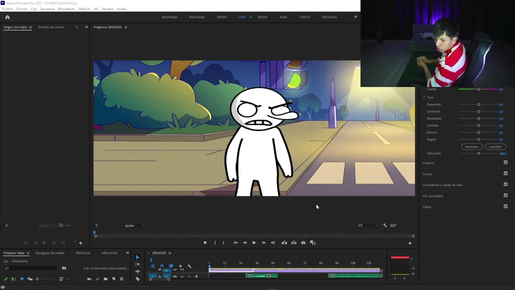
Task: Toggle Coincidencia y ruedas de color checkbox
Action: (x=505, y=184)
